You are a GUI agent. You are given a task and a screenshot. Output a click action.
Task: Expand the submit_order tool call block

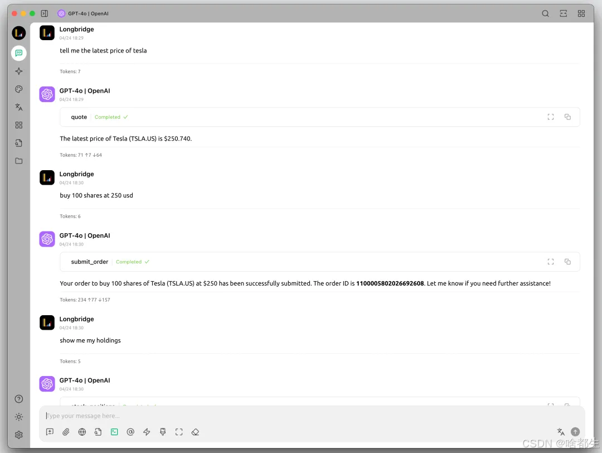pyautogui.click(x=320, y=262)
